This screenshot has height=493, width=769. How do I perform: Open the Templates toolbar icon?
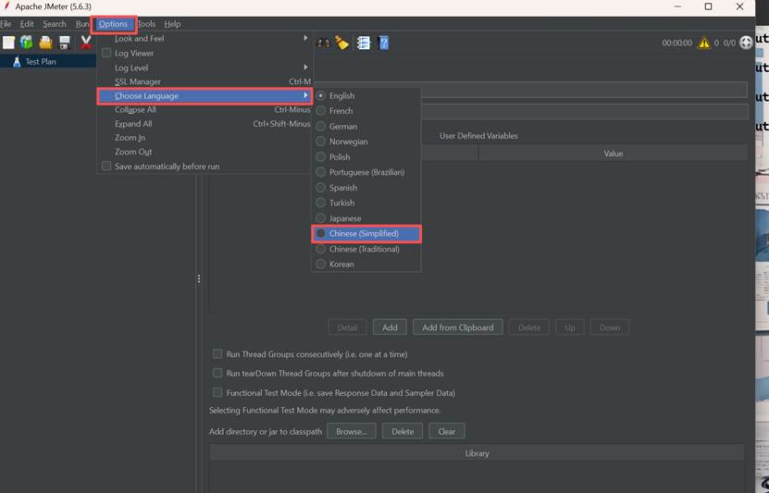(x=27, y=43)
